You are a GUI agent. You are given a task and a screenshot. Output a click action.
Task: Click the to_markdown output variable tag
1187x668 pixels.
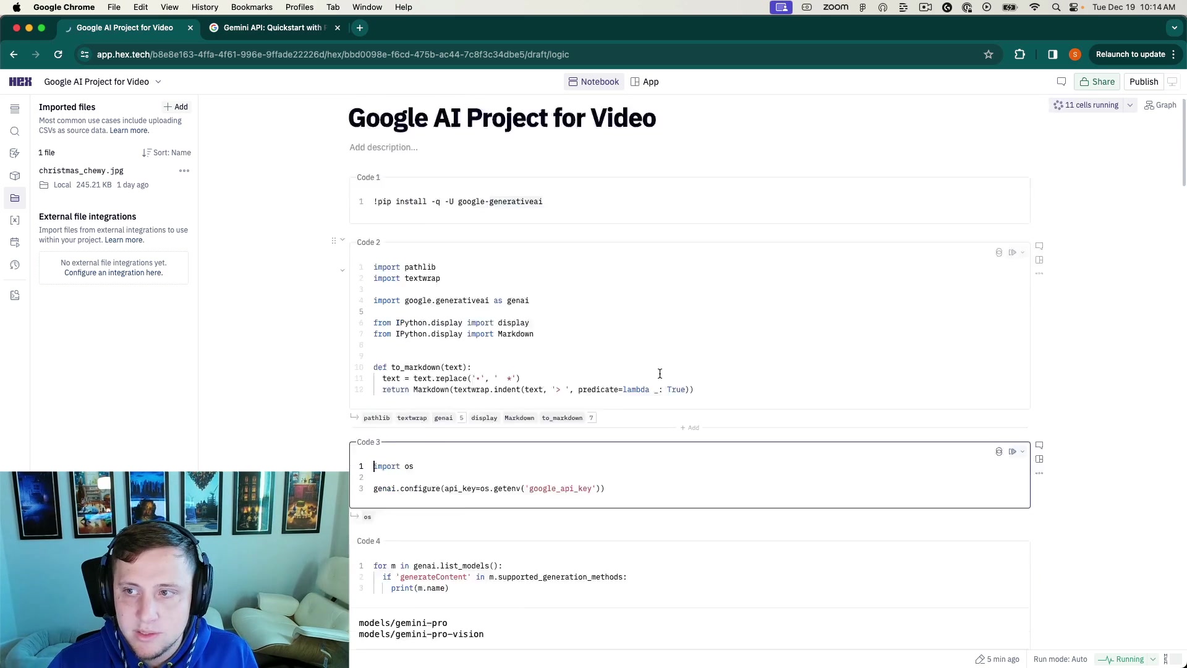click(562, 418)
